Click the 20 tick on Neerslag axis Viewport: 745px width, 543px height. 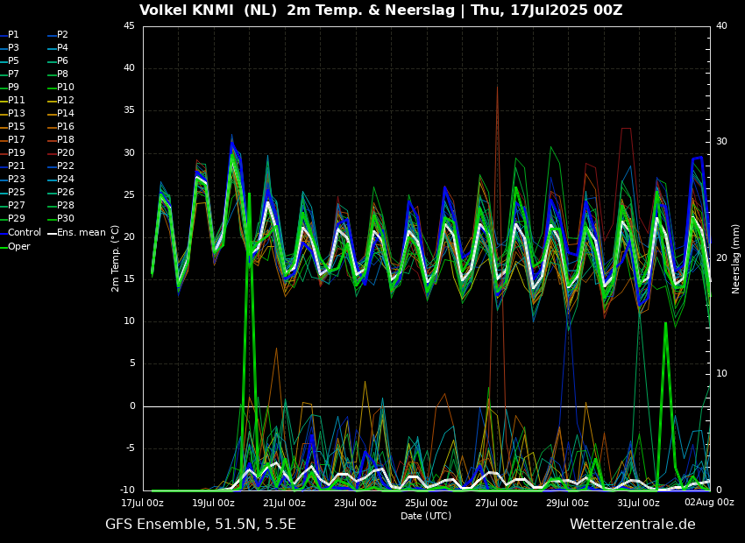(x=721, y=258)
